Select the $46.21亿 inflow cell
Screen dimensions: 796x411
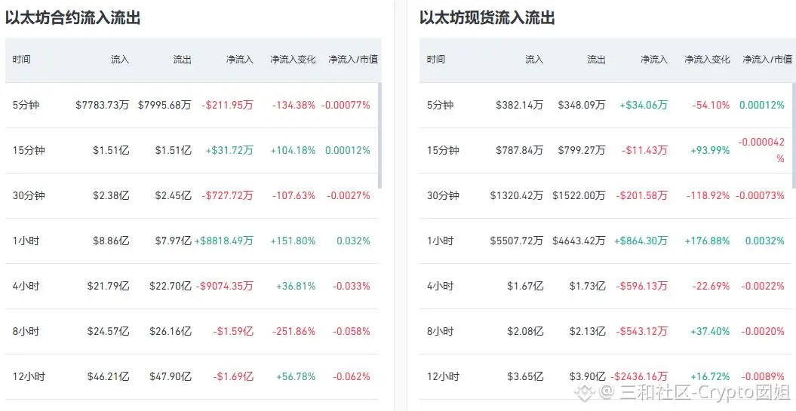pos(108,376)
